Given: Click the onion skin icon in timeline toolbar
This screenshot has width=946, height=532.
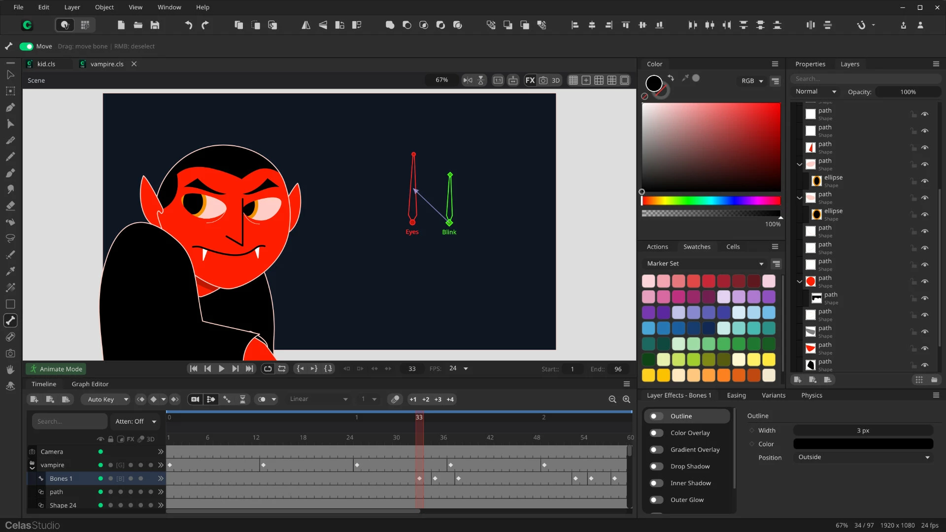Looking at the screenshot, I should pyautogui.click(x=395, y=399).
